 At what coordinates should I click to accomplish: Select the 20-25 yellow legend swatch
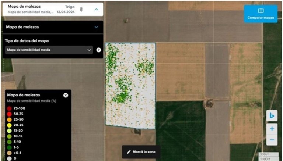[x=9, y=125]
